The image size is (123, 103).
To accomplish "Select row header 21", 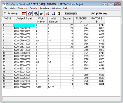I will click(x=8, y=87).
